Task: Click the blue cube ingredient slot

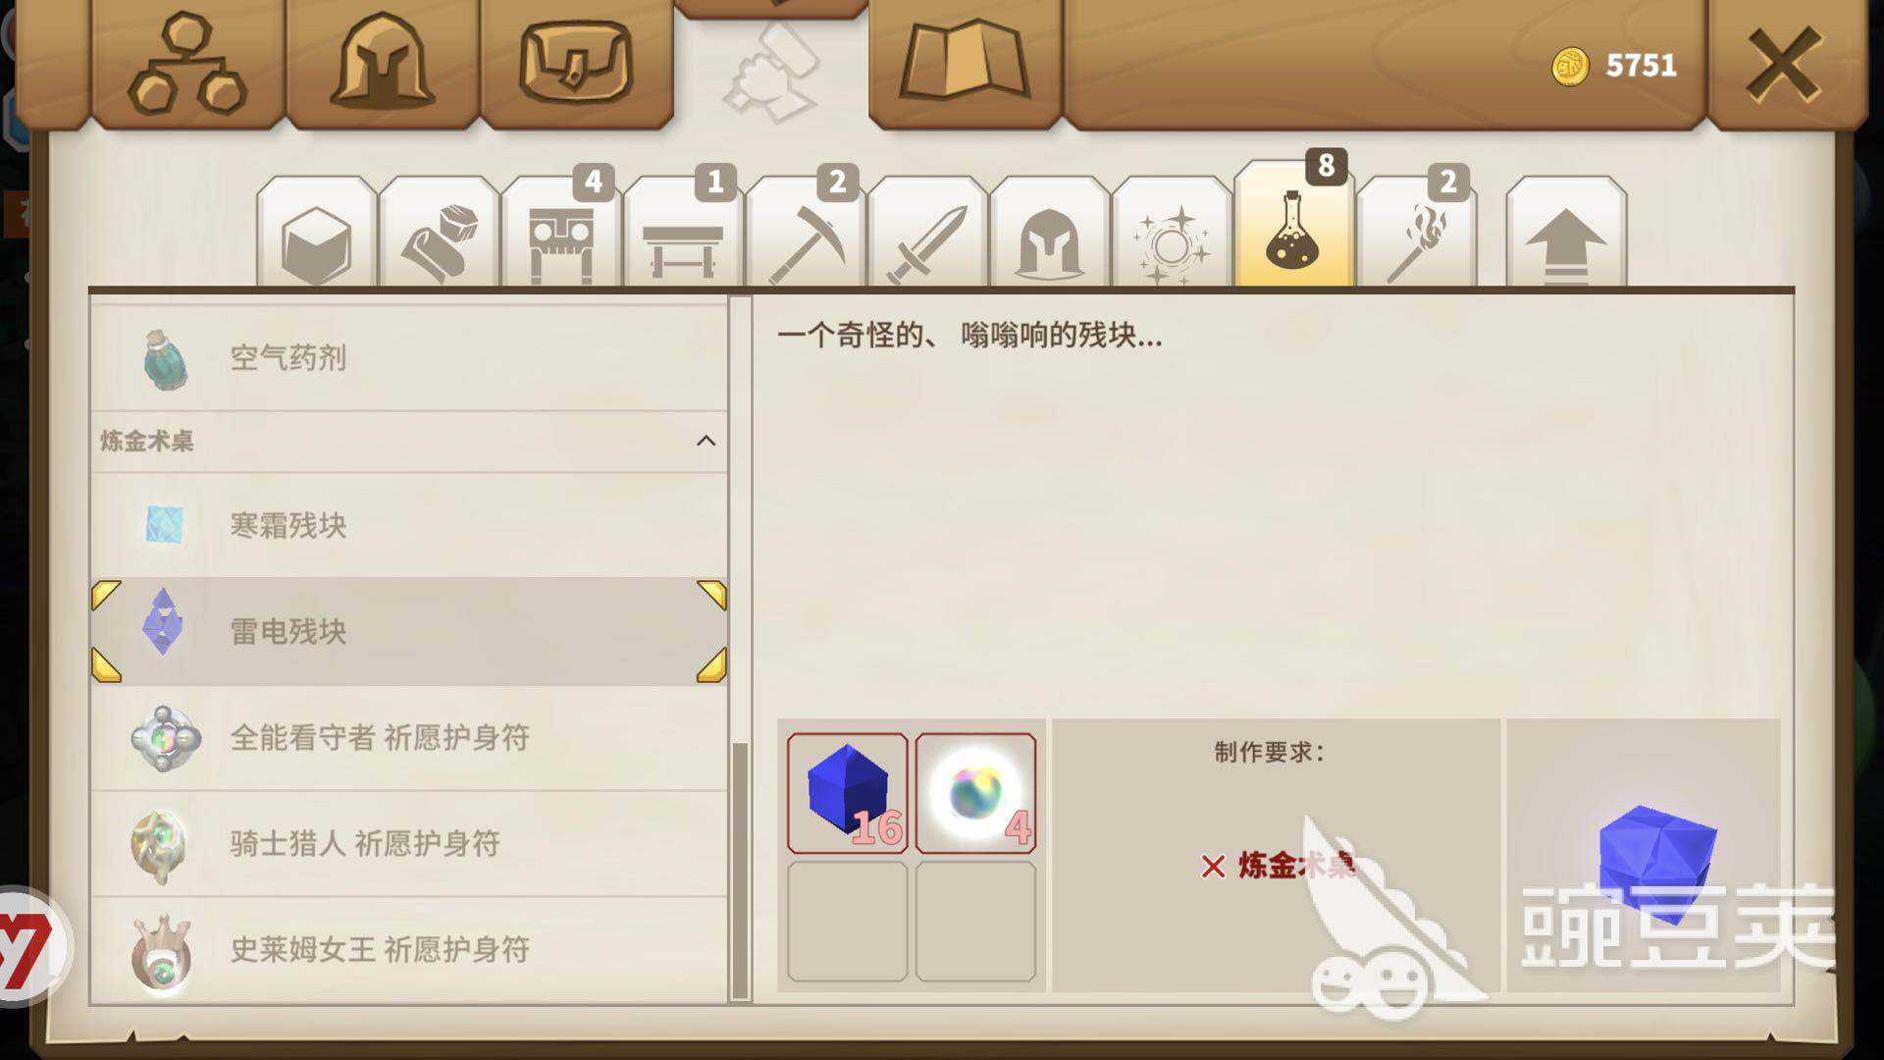Action: [847, 793]
